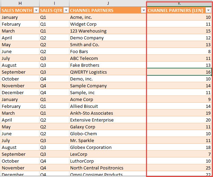Click length value 7 for LexCorp

pos(179,154)
